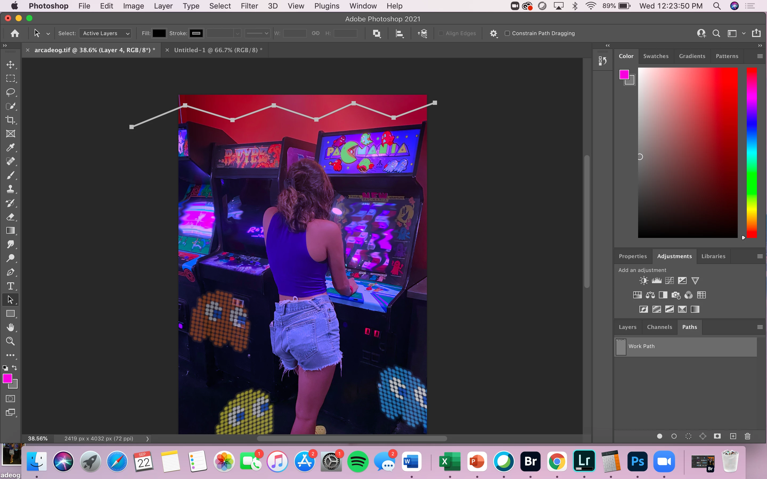Select the Zoom tool
This screenshot has width=767, height=479.
(x=10, y=341)
